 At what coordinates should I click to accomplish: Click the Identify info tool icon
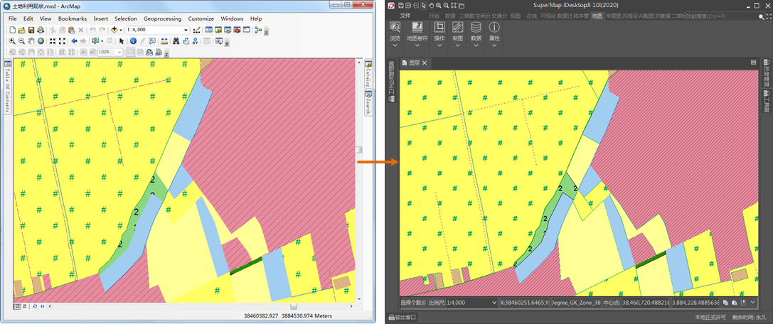tap(133, 41)
